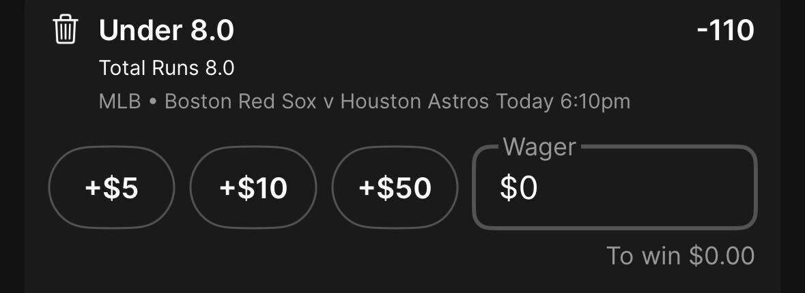Add $10 to the wager
Image resolution: width=805 pixels, height=293 pixels.
tap(253, 187)
